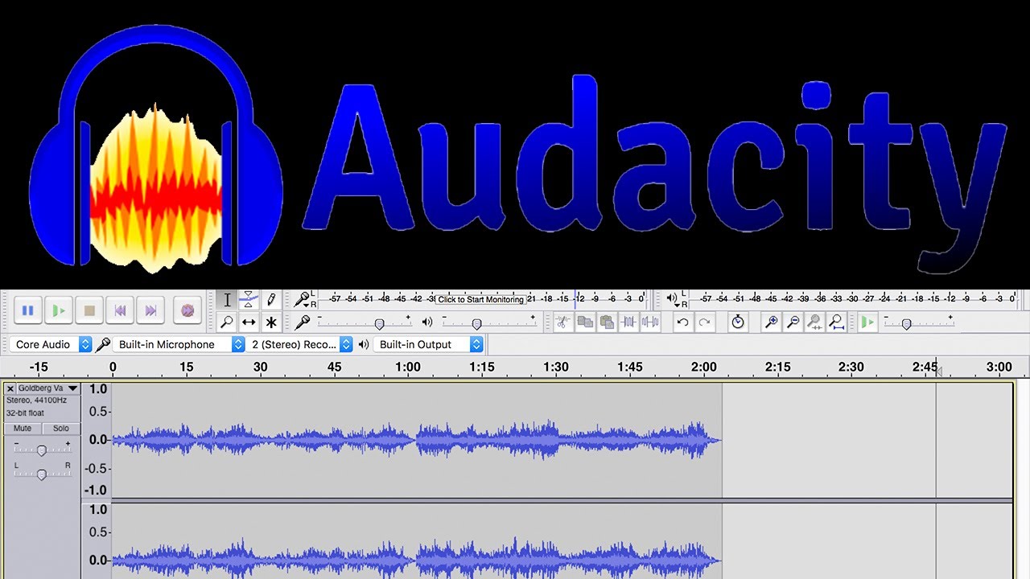
Task: Click the left channel vertical scale
Action: 97,439
